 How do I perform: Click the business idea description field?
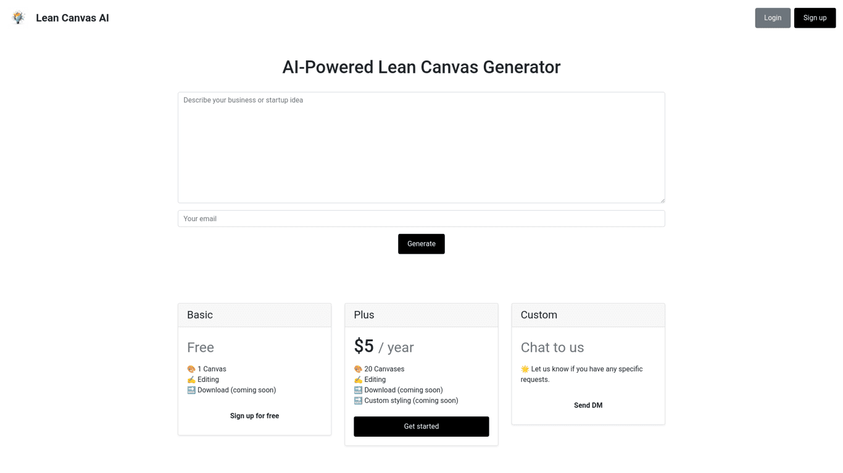[x=421, y=147]
